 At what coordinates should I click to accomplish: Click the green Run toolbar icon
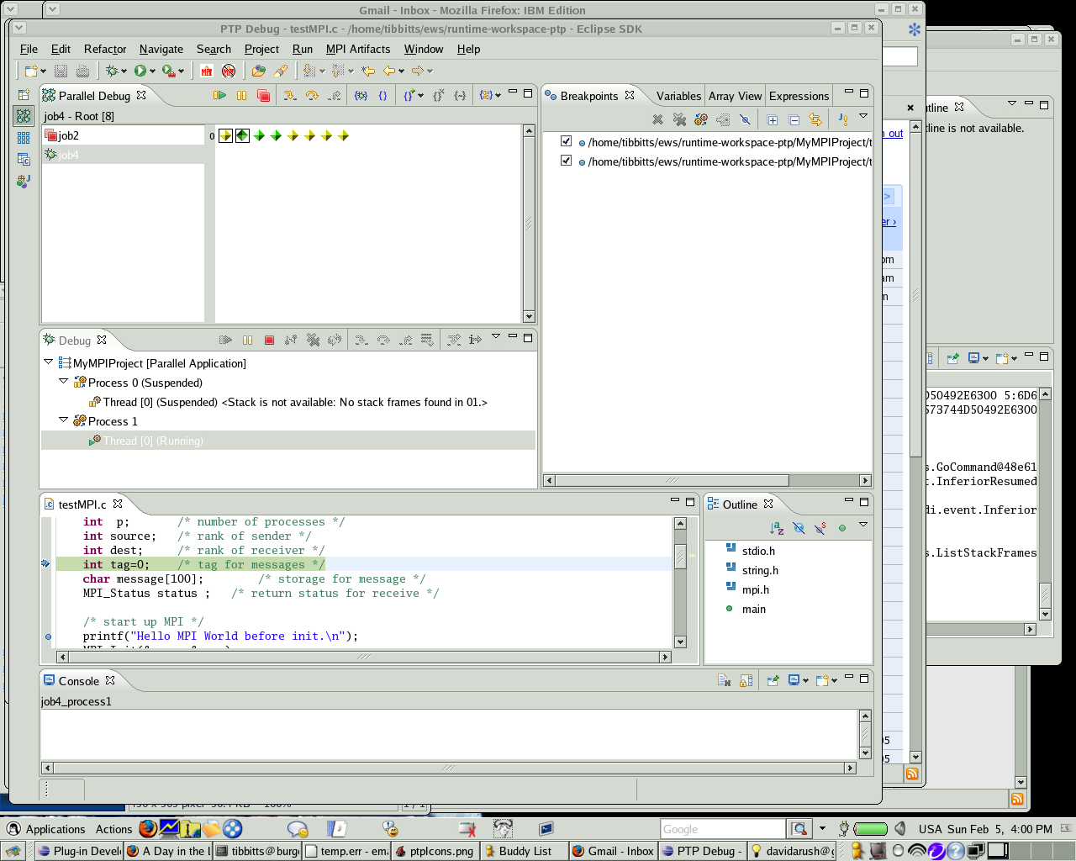click(x=140, y=71)
